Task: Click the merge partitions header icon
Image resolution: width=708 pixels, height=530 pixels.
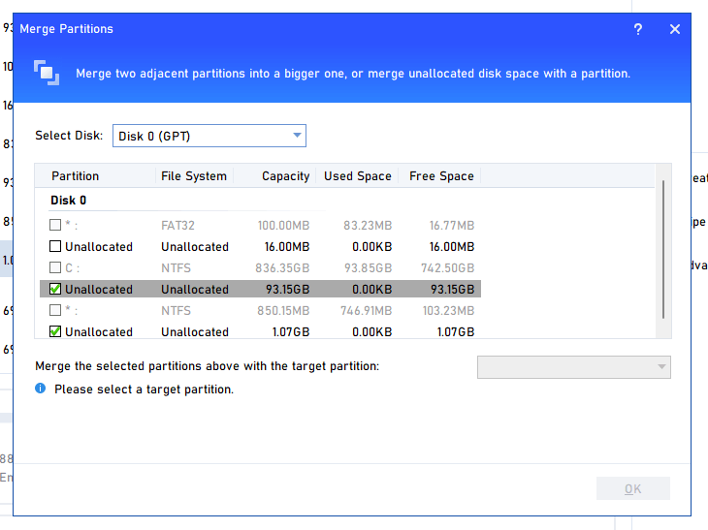Action: (x=46, y=73)
